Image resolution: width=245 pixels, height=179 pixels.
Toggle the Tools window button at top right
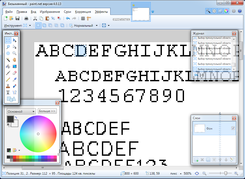pos(208,11)
